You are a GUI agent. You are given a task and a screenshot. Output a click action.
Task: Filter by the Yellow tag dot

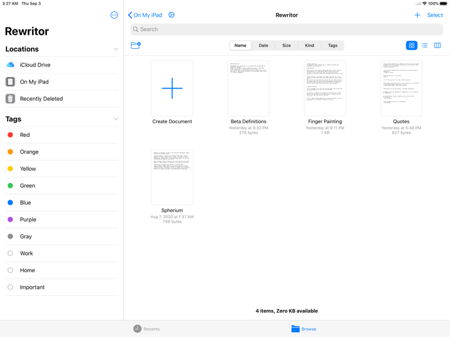pos(10,168)
